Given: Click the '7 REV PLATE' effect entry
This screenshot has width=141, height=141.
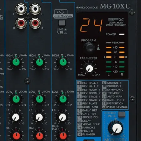Looking at the screenshot, I should pyautogui.click(x=87, y=103).
